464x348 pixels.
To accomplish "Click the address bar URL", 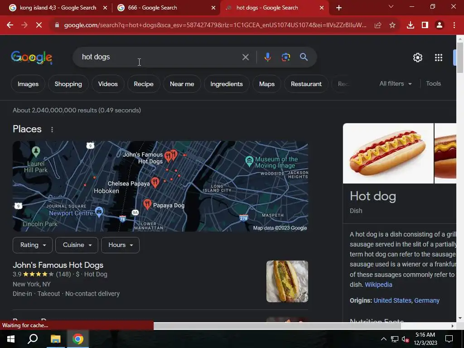I will (215, 25).
